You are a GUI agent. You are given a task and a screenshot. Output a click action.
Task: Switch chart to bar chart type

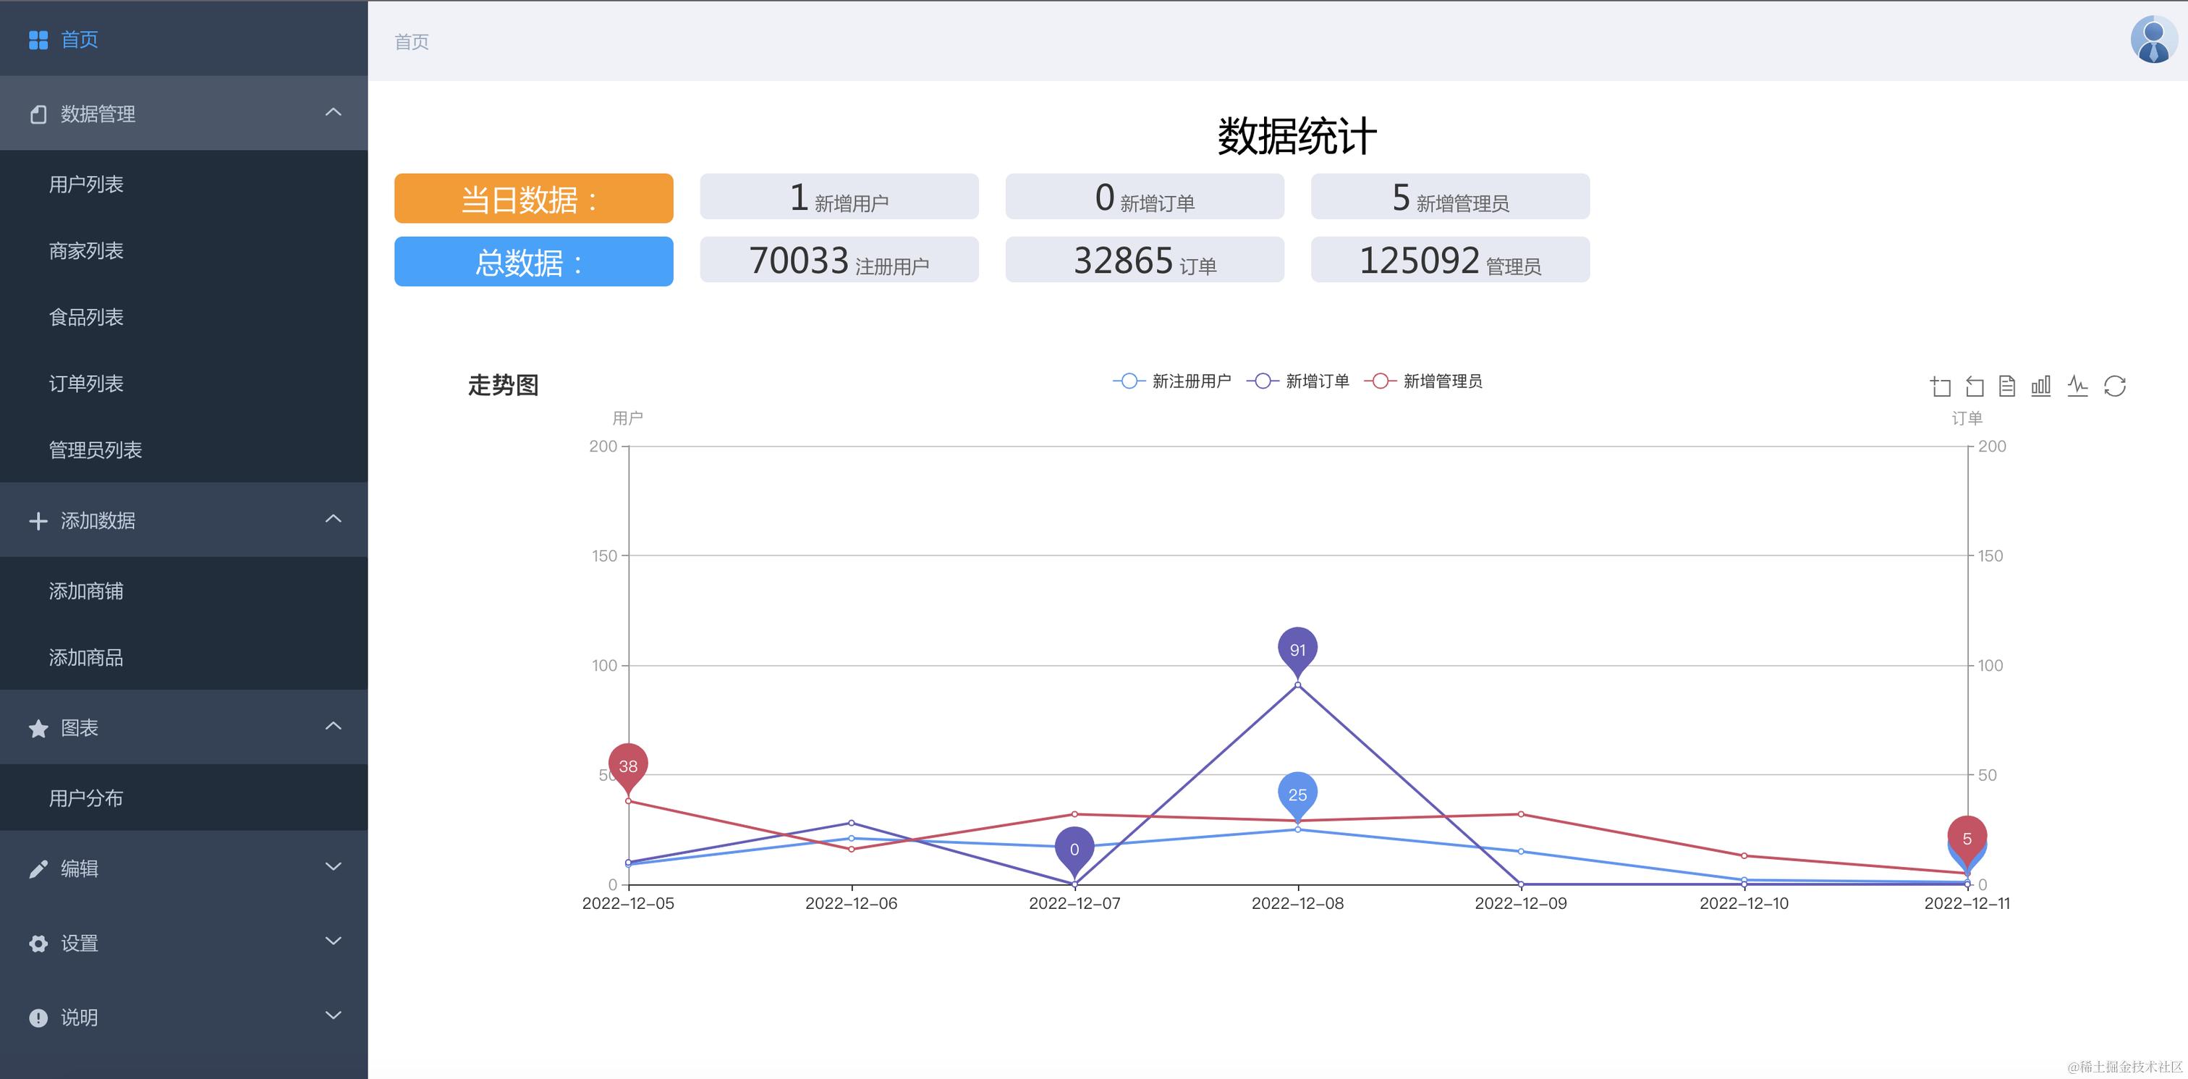(2041, 386)
